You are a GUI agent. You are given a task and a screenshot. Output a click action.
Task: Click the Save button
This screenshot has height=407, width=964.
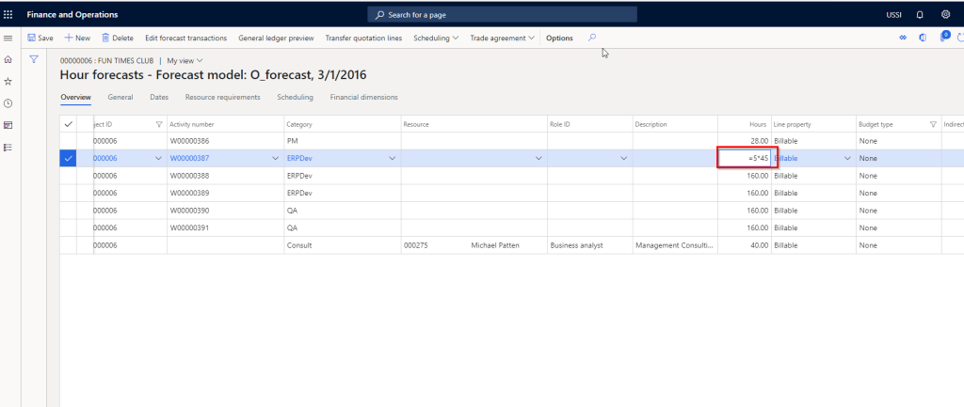40,38
